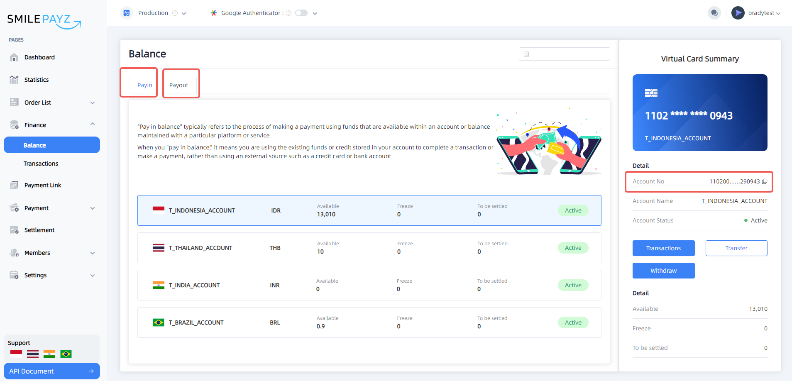This screenshot has width=792, height=381.
Task: Click the copy icon beside Account No
Action: 765,181
